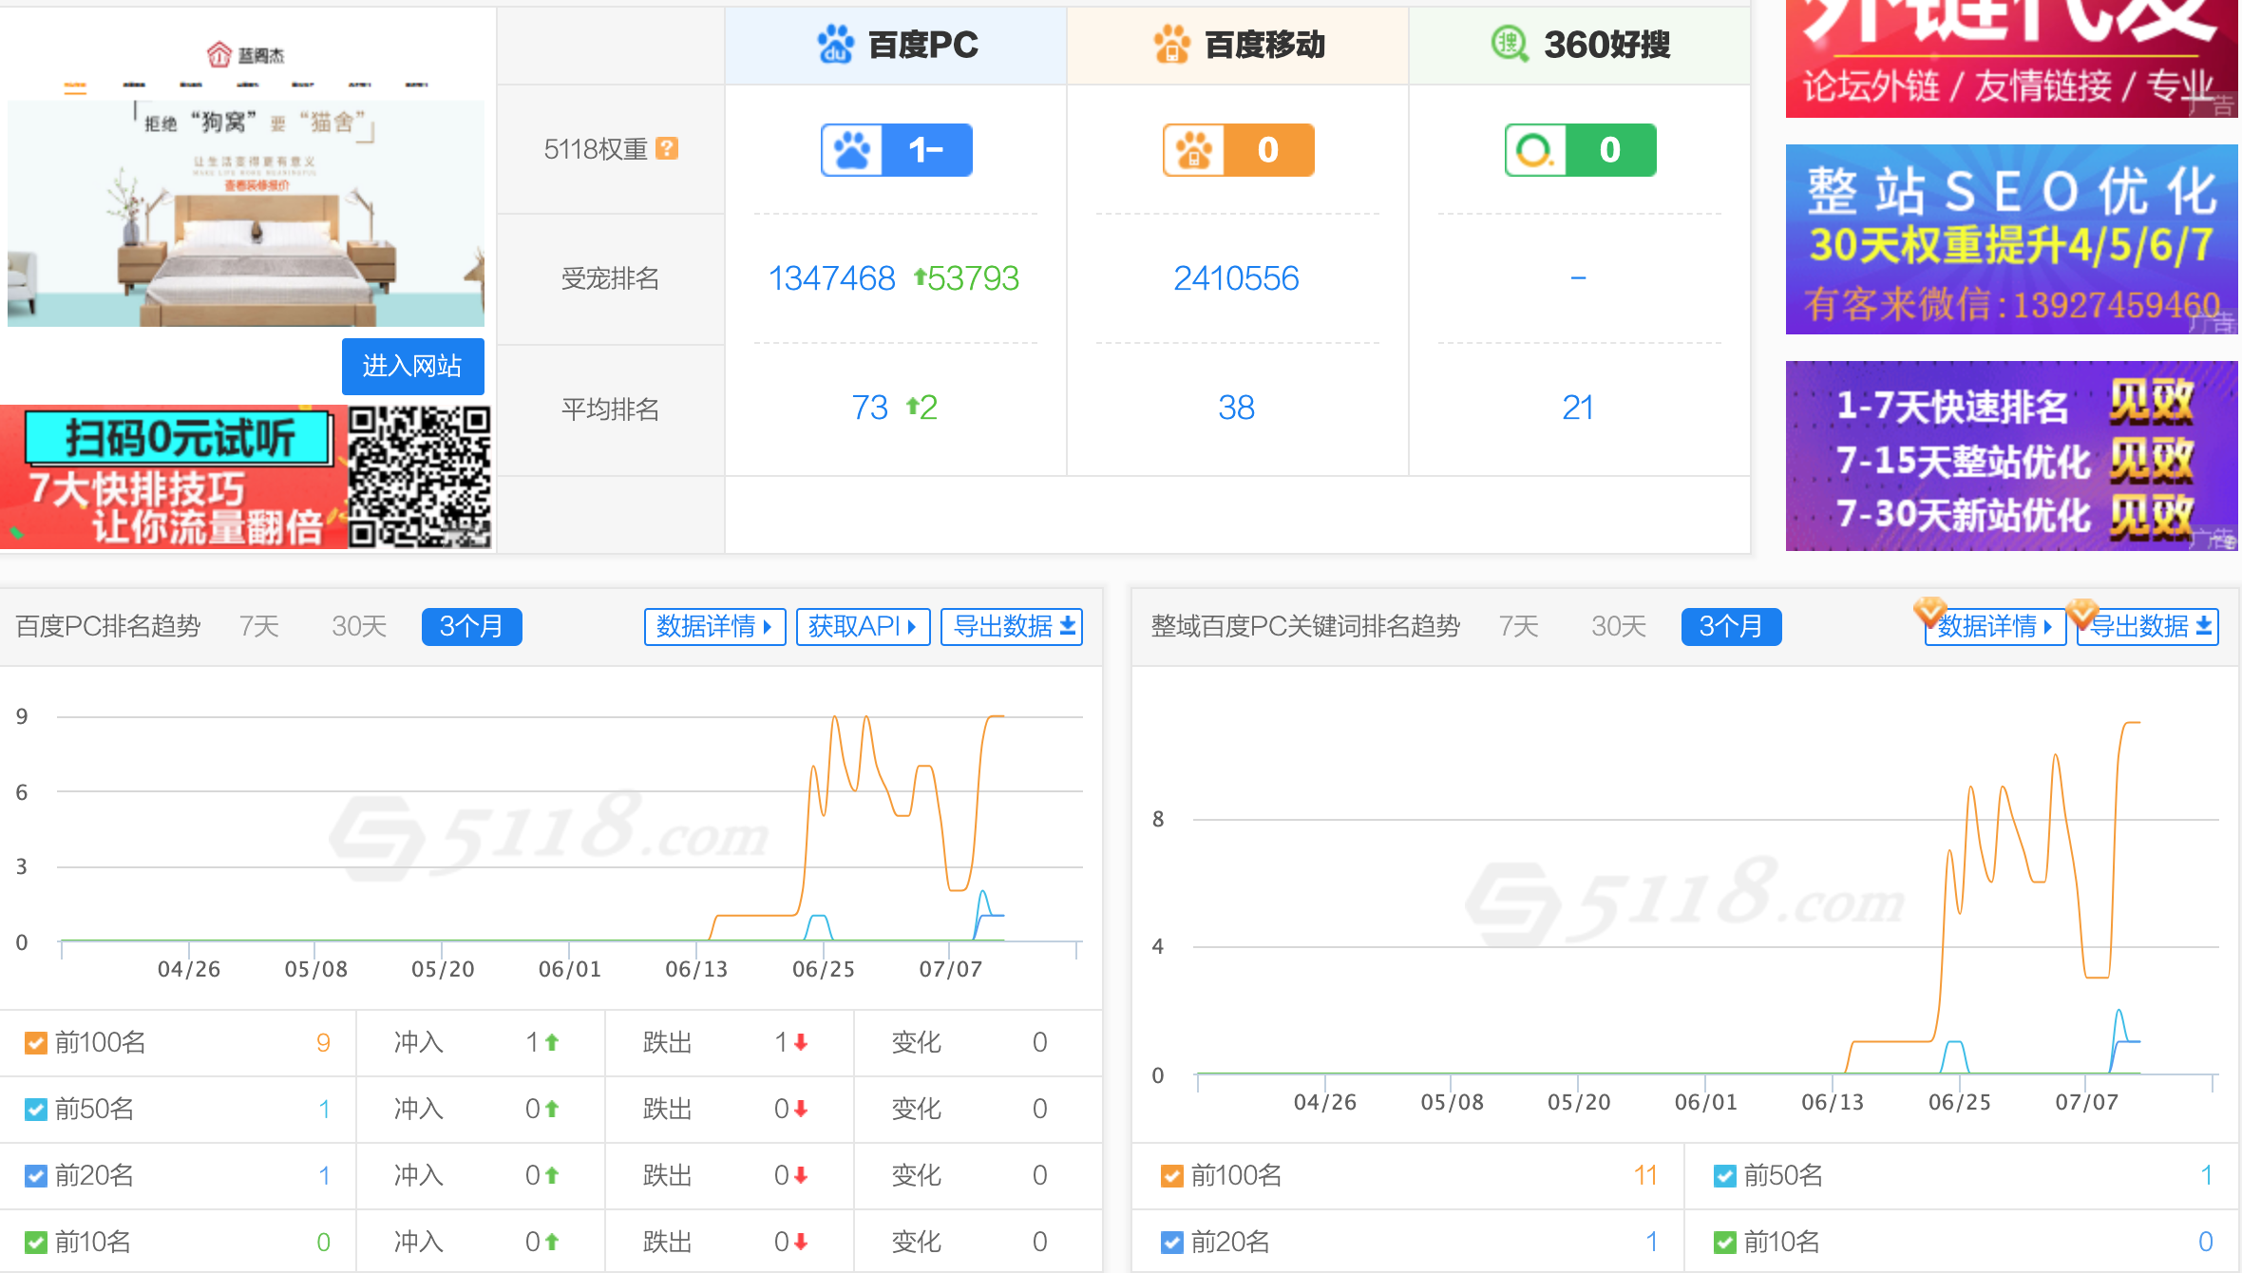Click Baidu PC average rank 73
Image resolution: width=2242 pixels, height=1273 pixels.
point(869,408)
